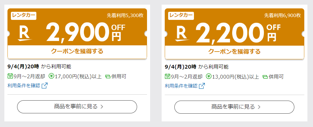Click レンタカー tag on 2,900円 coupon

[24, 16]
